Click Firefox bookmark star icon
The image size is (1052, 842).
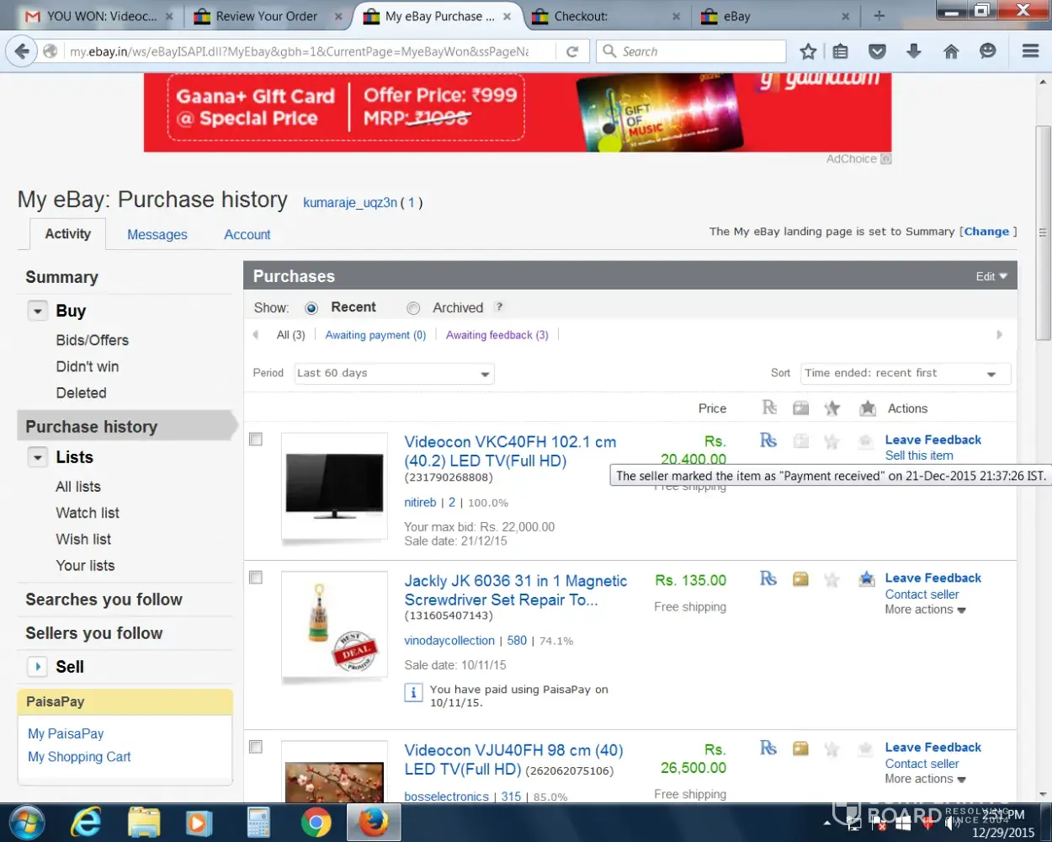[x=808, y=51]
